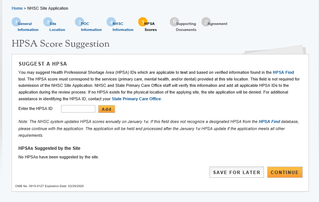Click the step 1 circle icon
The width and height of the screenshot is (319, 202).
(x=16, y=22)
